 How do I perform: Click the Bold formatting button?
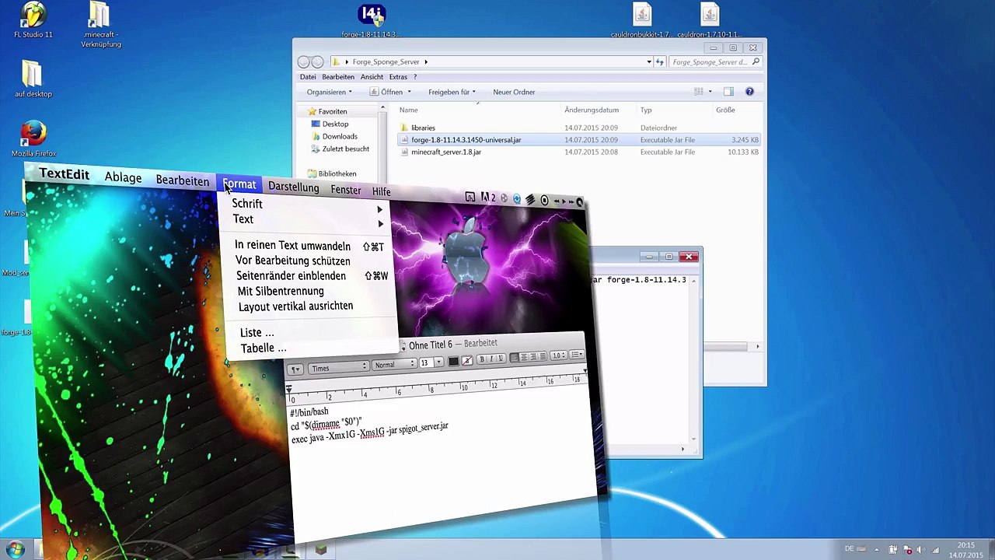[482, 359]
